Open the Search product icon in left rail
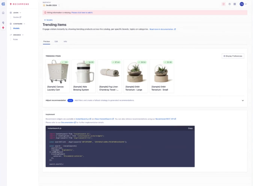Screen dimensions: 253x186 pos(3,23)
